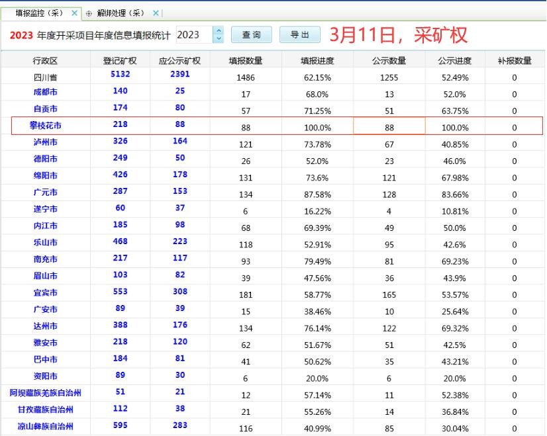
Task: Switch to the 解绑处理（采） tab
Action: [121, 13]
